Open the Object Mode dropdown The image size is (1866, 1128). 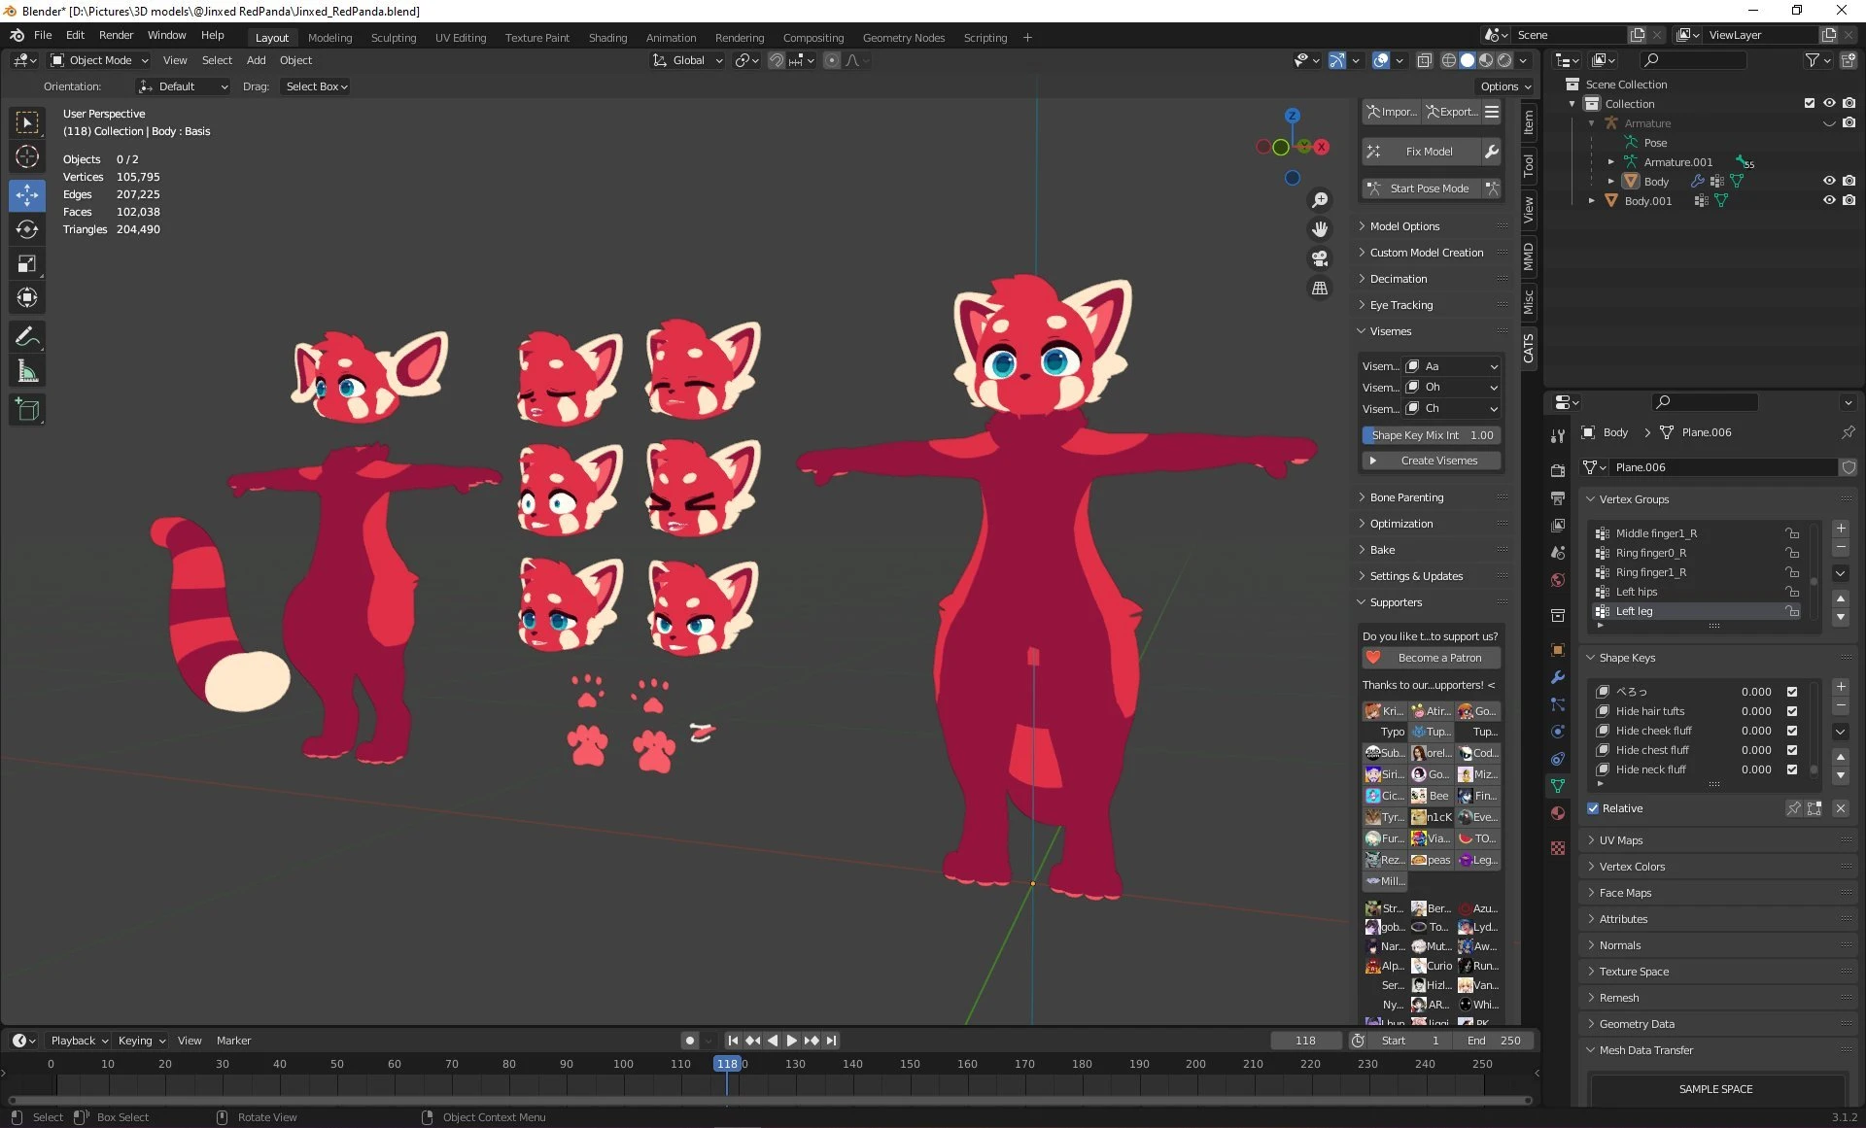pos(100,60)
